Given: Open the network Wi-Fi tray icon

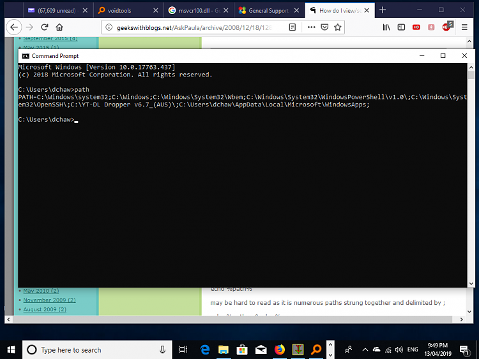Looking at the screenshot, I should click(x=388, y=350).
